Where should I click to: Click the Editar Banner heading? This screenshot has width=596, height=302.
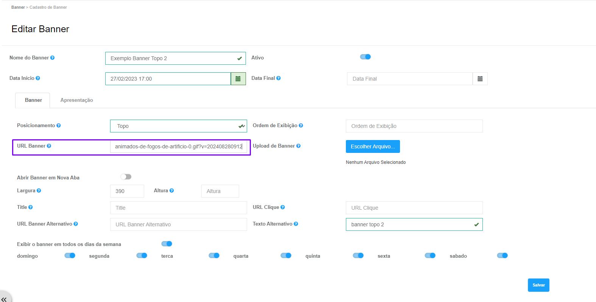point(40,29)
